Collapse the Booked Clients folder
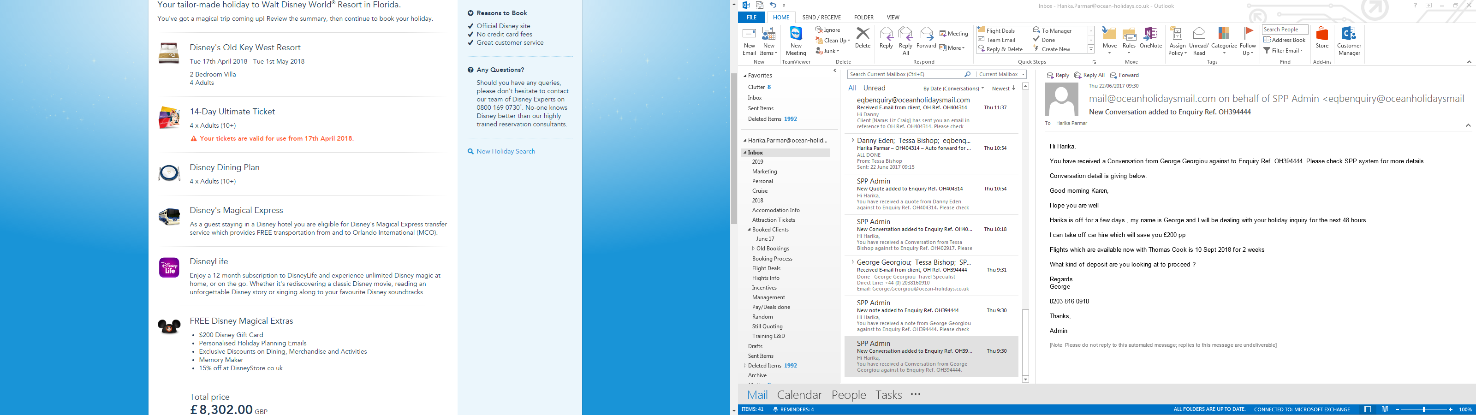 (749, 229)
